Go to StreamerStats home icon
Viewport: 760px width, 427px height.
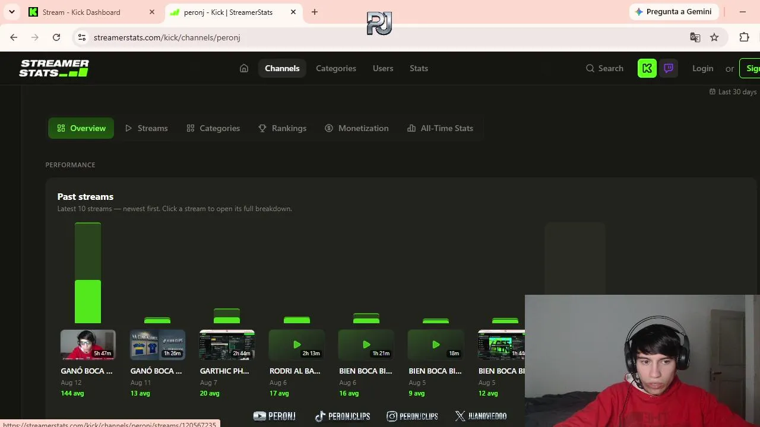(244, 68)
